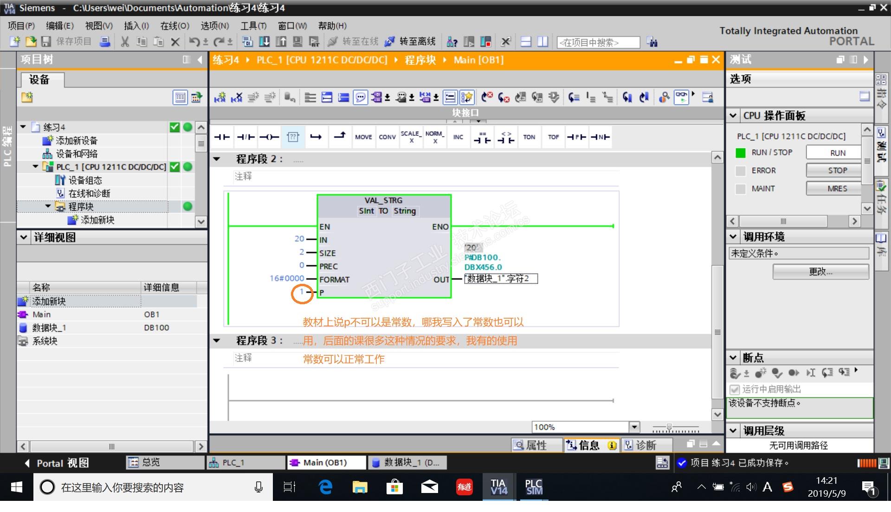
Task: Click go offline toolbar icon
Action: pyautogui.click(x=390, y=42)
